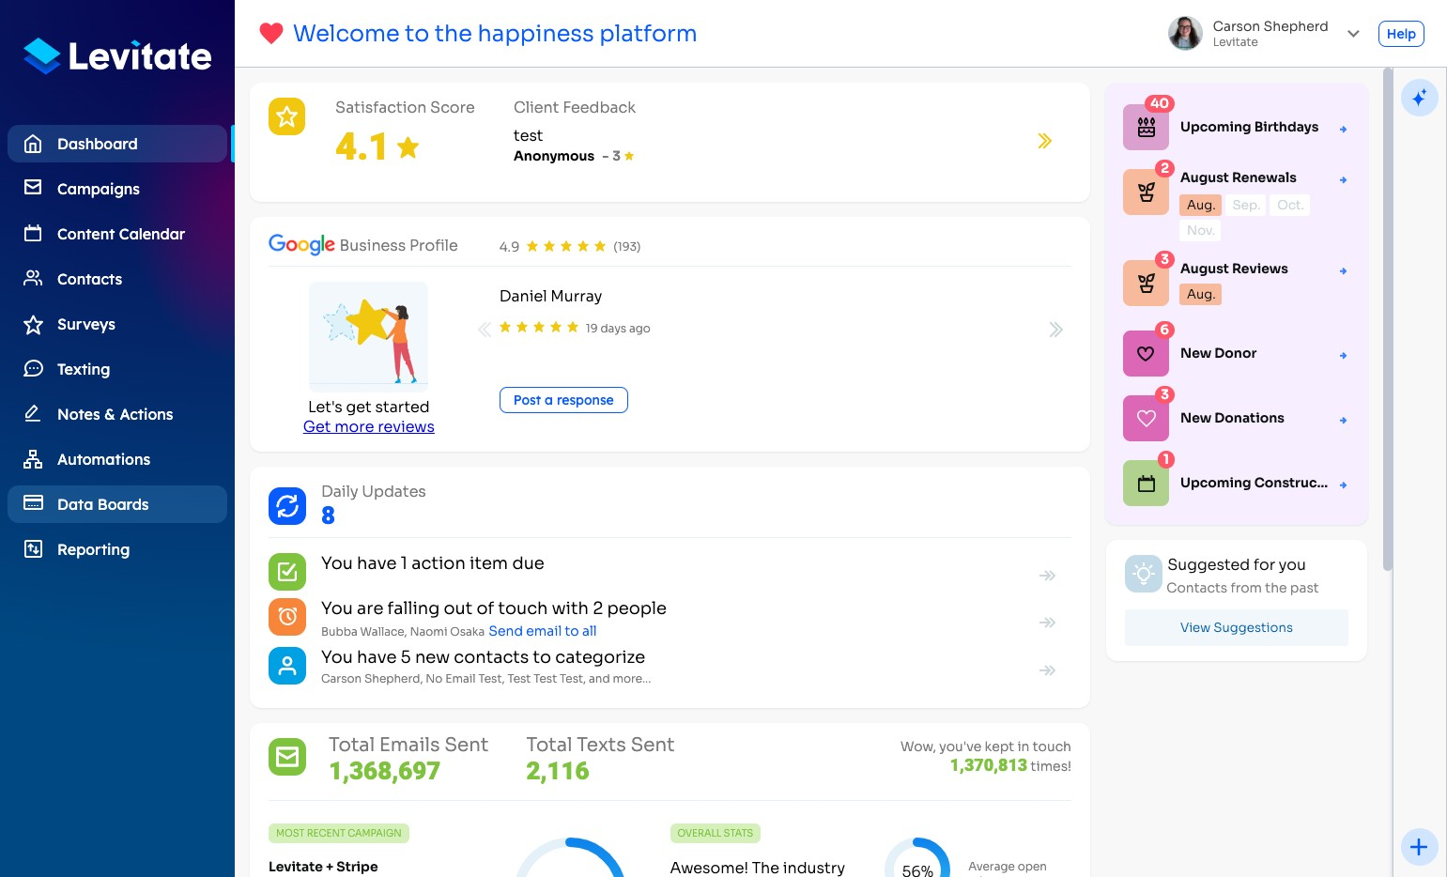
Task: Click the blue new contacts person icon
Action: [x=287, y=666]
